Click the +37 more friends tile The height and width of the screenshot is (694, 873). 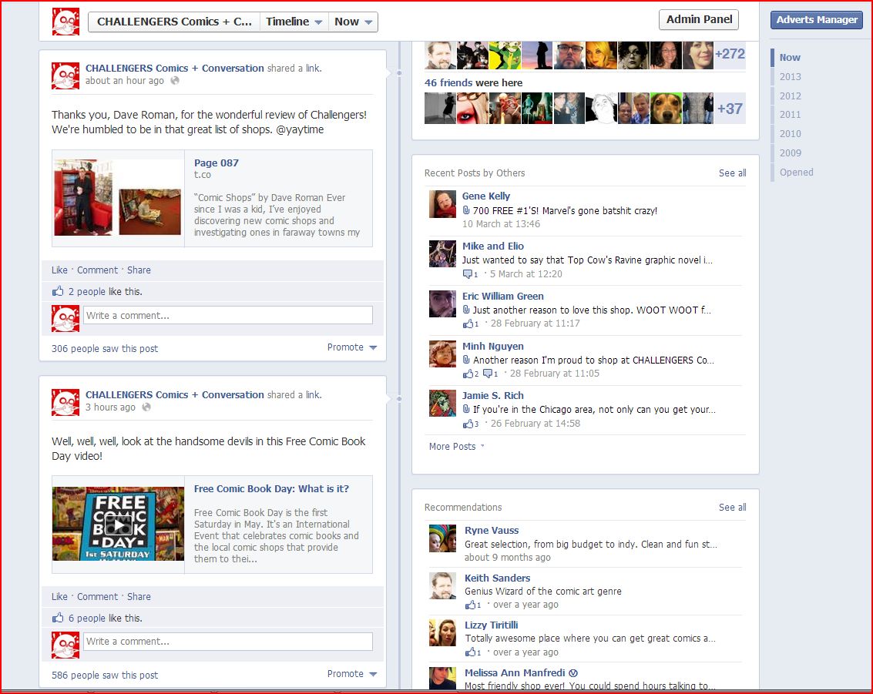pyautogui.click(x=730, y=108)
